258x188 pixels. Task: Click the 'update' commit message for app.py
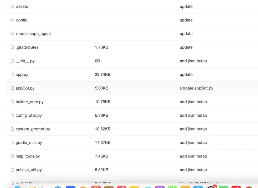[186, 75]
